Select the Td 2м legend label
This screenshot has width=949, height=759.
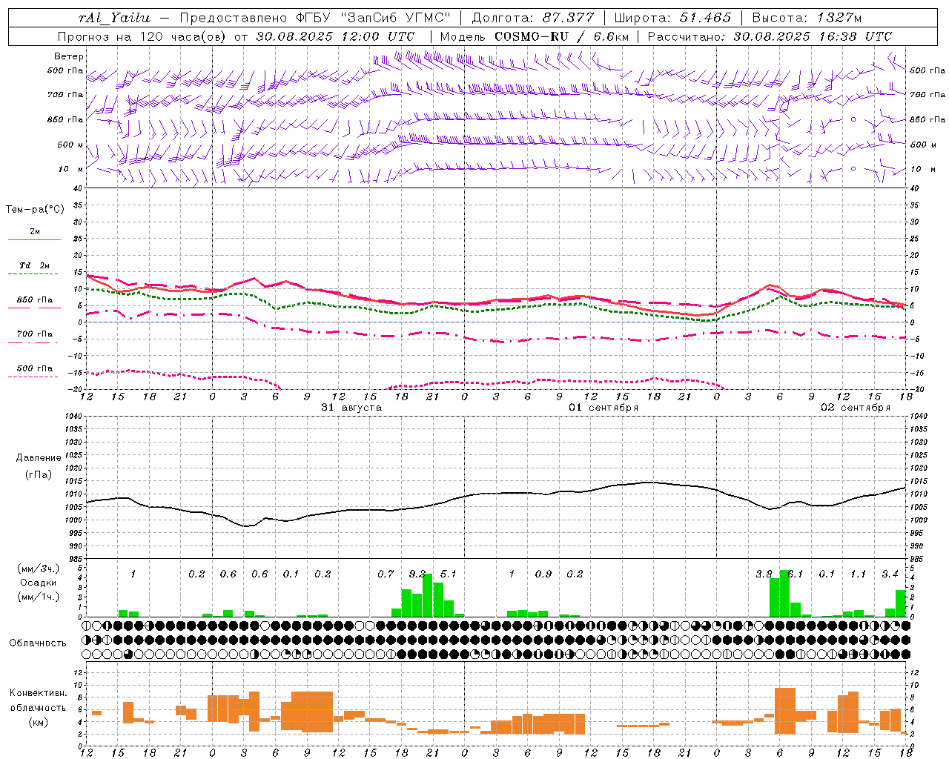click(34, 265)
